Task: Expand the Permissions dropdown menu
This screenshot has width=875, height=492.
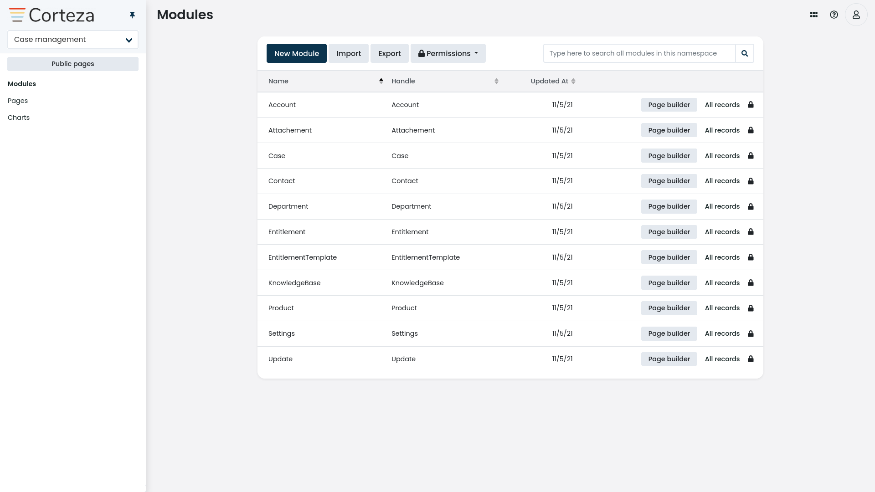Action: coord(448,53)
